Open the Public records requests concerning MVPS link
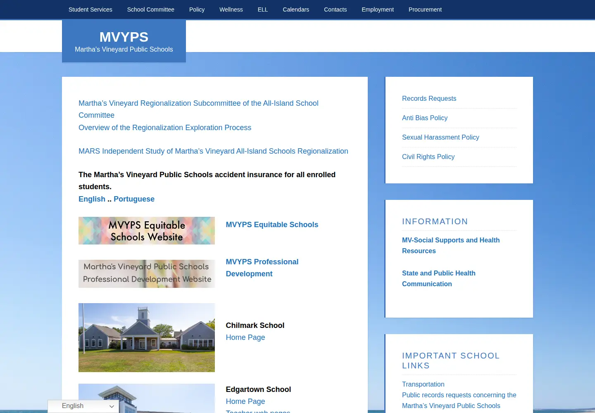The width and height of the screenshot is (595, 413). pos(459,401)
